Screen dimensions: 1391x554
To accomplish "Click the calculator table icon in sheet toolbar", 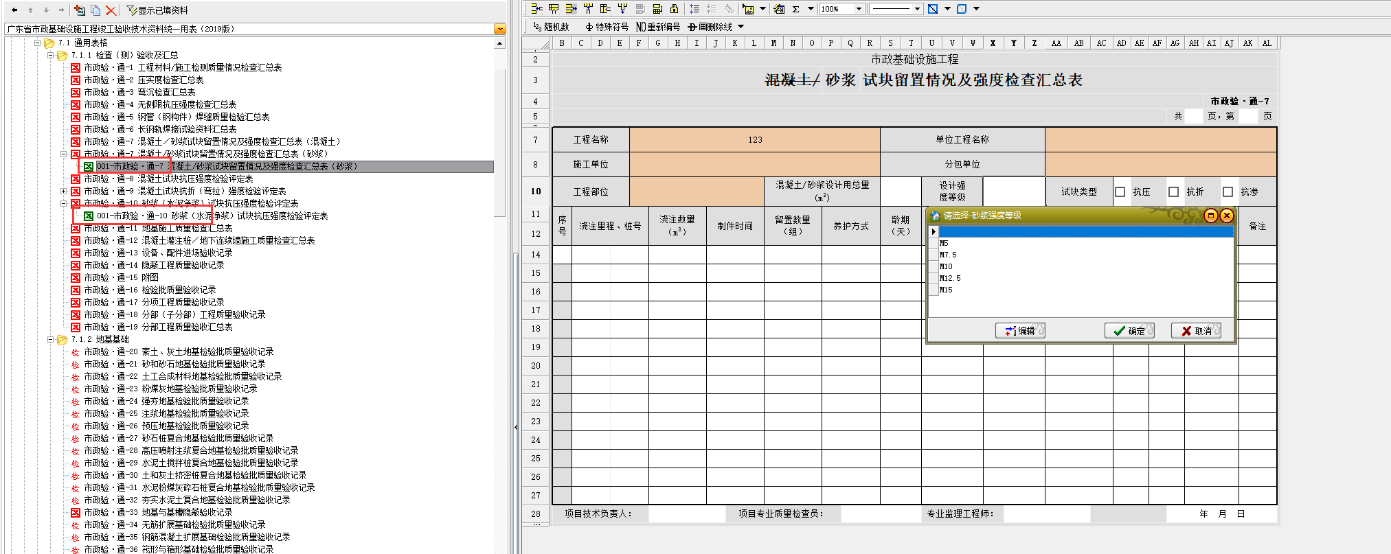I will pyautogui.click(x=657, y=9).
